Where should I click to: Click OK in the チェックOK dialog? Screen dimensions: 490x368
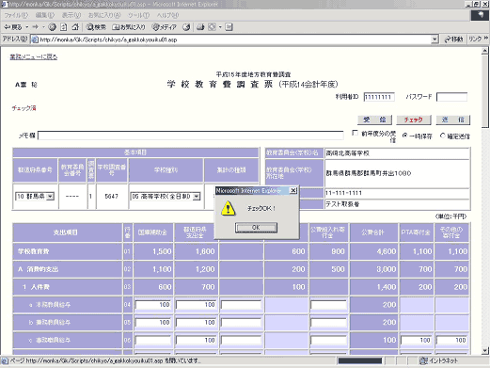point(256,228)
